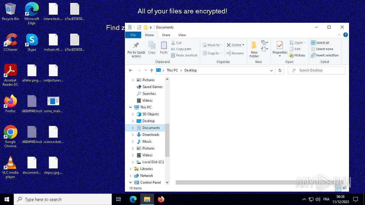Viewport: 365px width, 205px height.
Task: Open the Easy access dropdown
Action: pyautogui.click(x=265, y=49)
